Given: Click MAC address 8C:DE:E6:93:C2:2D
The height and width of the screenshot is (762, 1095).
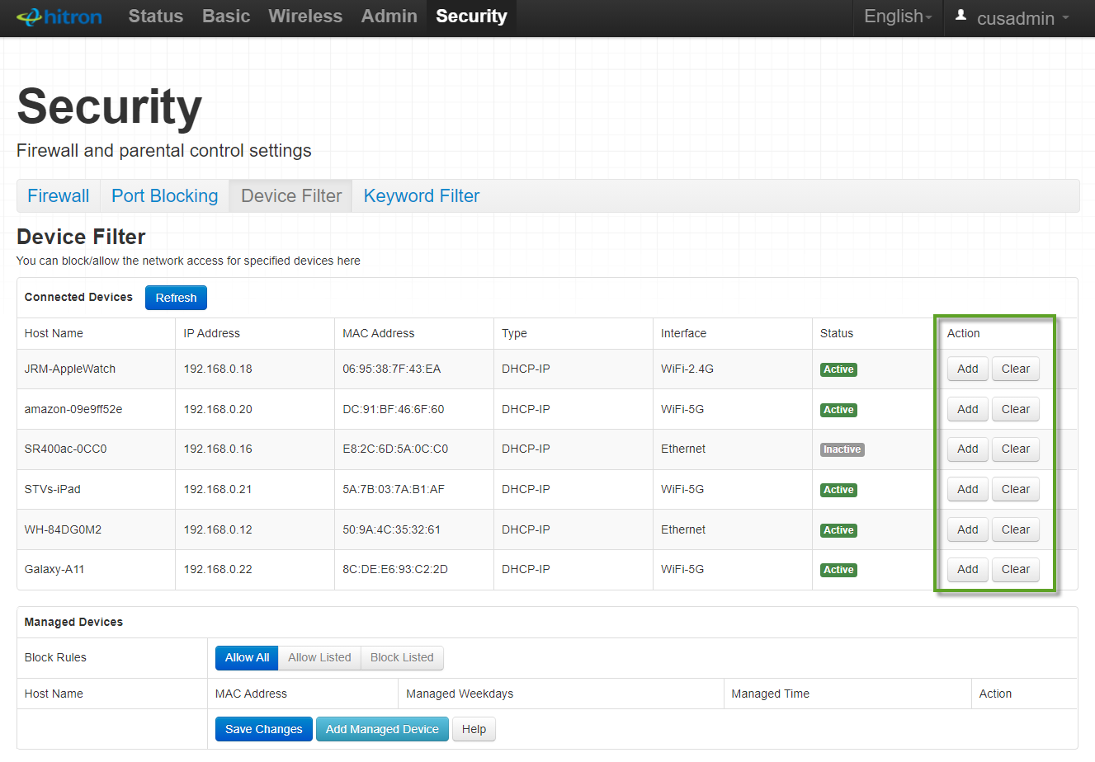Looking at the screenshot, I should tap(395, 569).
